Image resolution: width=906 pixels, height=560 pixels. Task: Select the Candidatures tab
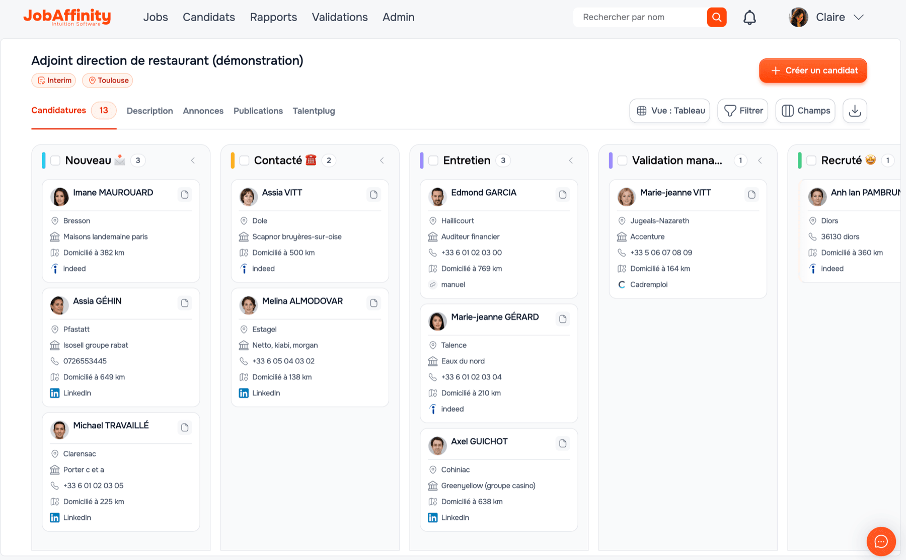coord(74,110)
